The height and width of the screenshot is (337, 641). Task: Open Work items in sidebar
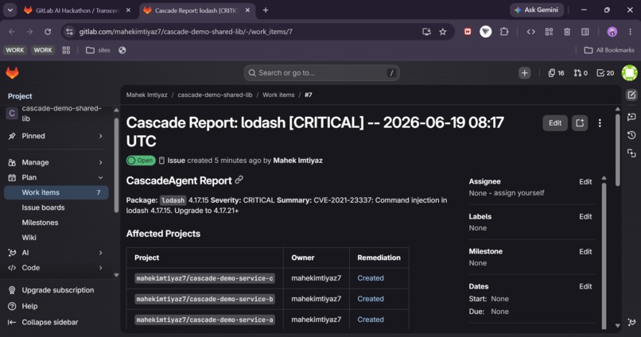tap(56, 192)
